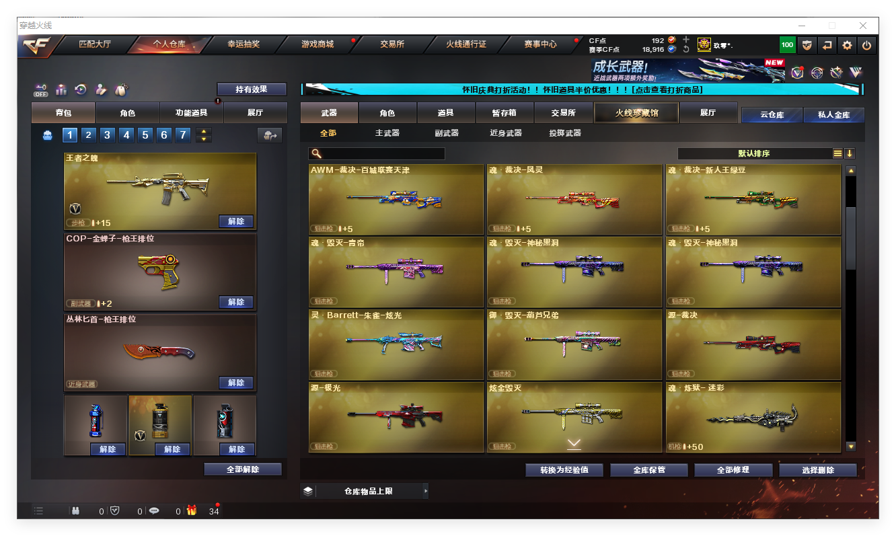Open the gift box icon in status bar

point(192,510)
